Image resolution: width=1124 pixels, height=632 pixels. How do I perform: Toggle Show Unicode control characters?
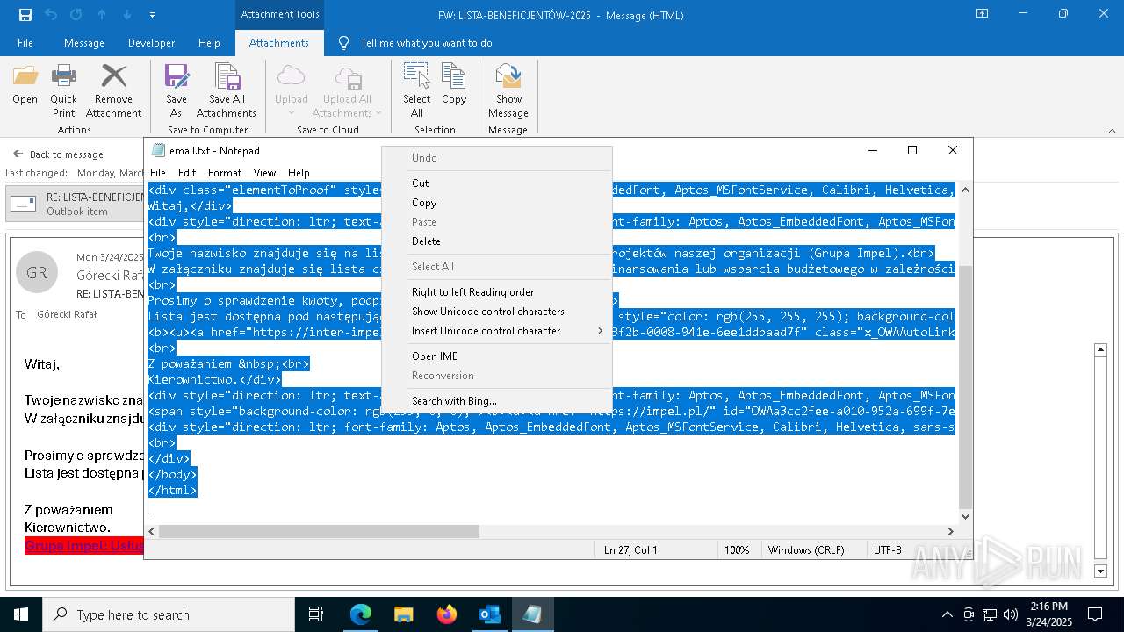click(496, 312)
